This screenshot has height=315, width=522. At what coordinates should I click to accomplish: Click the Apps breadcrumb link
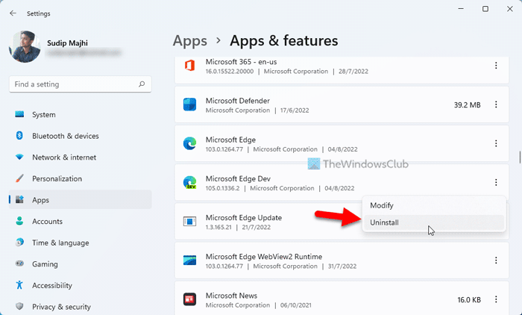(189, 41)
